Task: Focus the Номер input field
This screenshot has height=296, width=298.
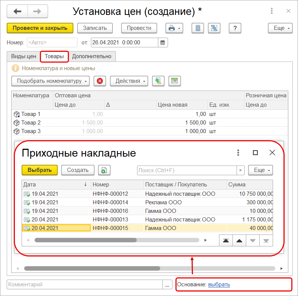Action: point(52,42)
